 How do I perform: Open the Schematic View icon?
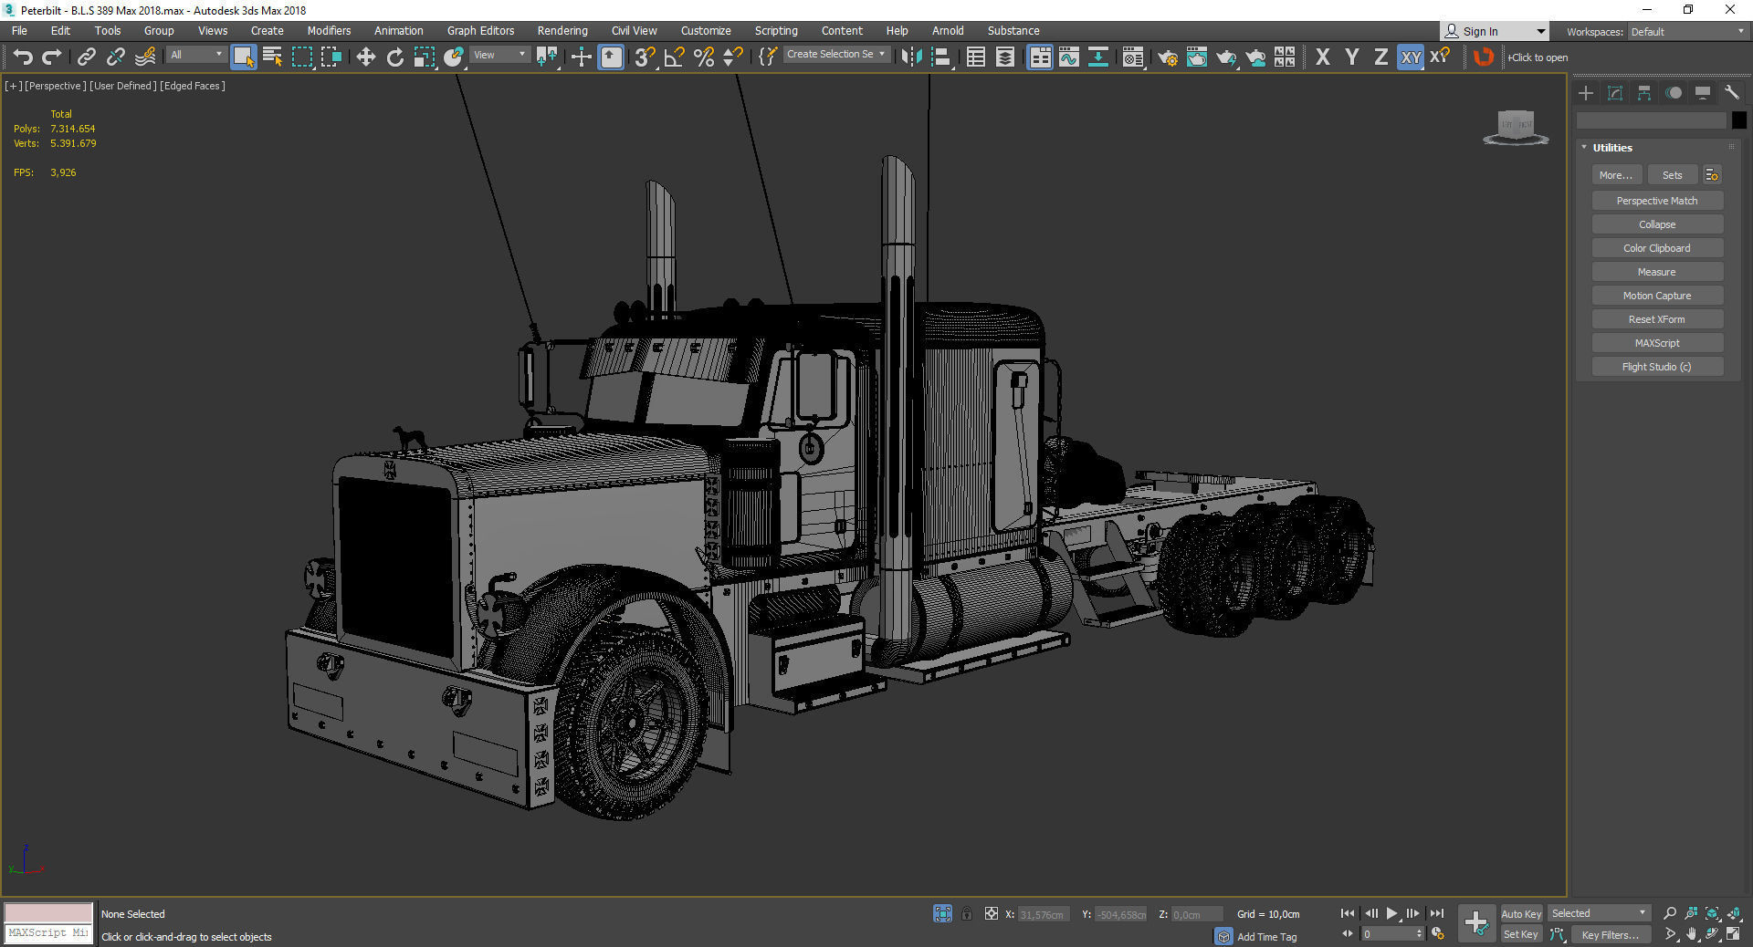(x=1097, y=57)
